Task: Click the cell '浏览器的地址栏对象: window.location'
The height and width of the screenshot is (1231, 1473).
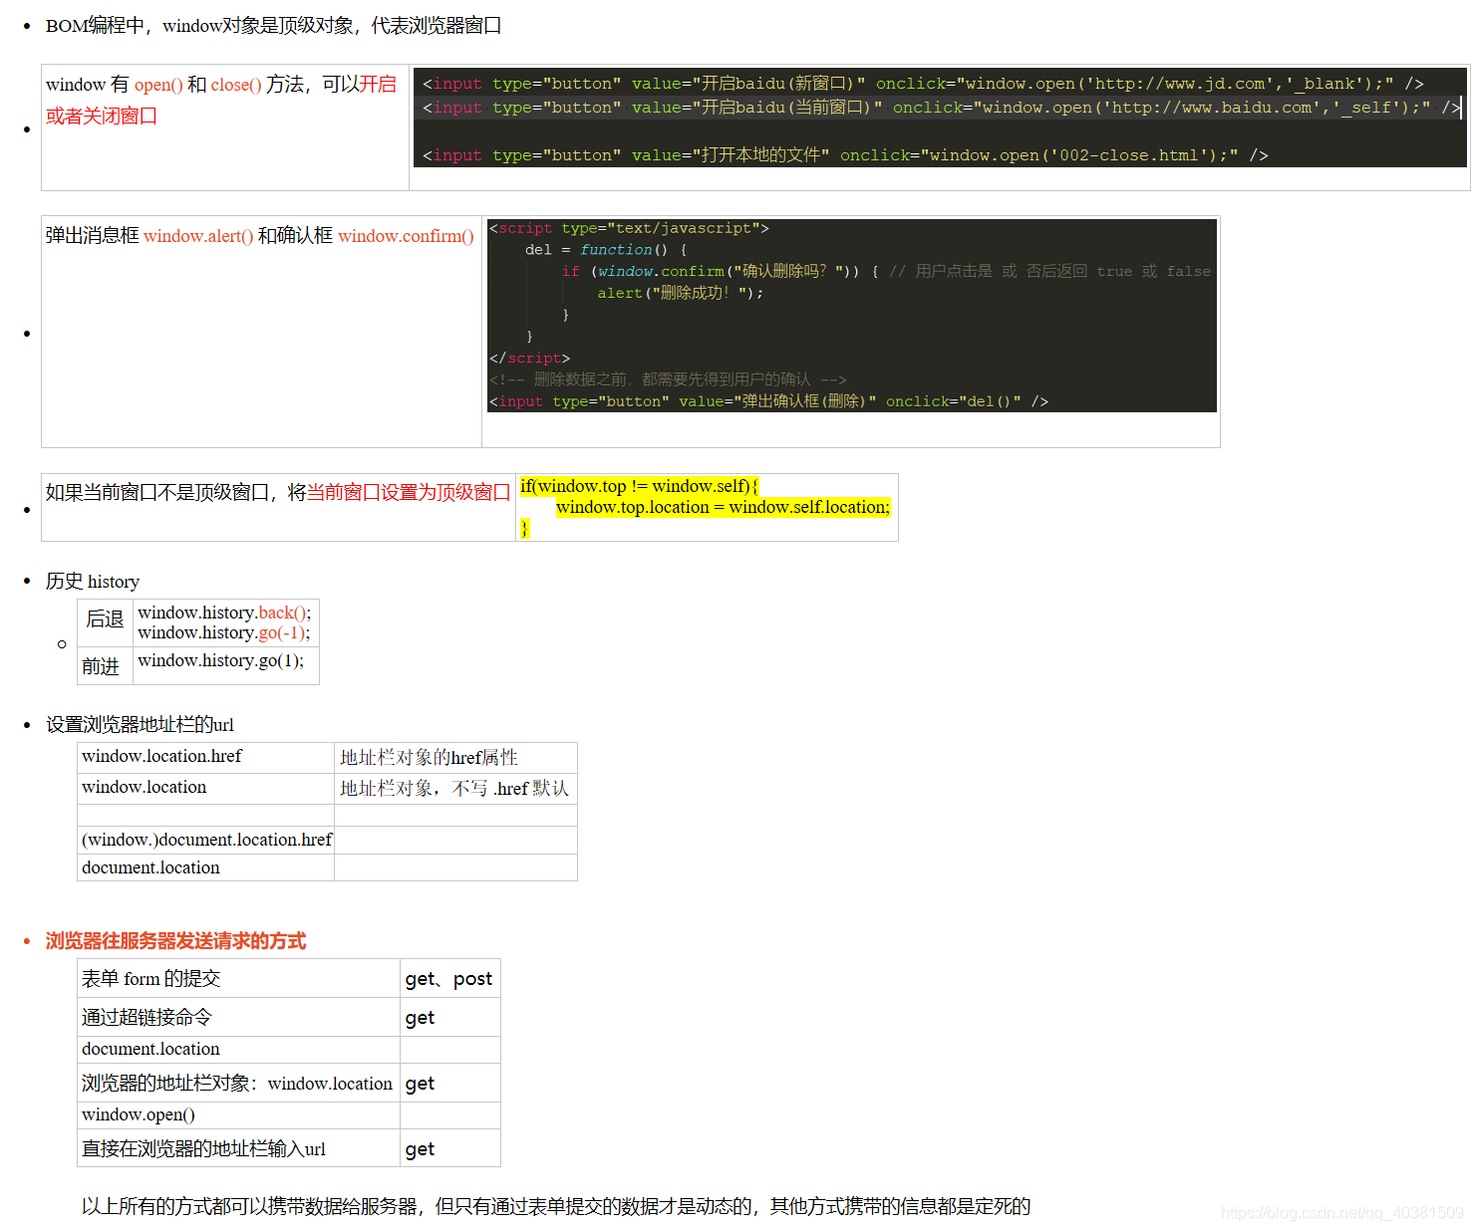Action: [237, 1084]
